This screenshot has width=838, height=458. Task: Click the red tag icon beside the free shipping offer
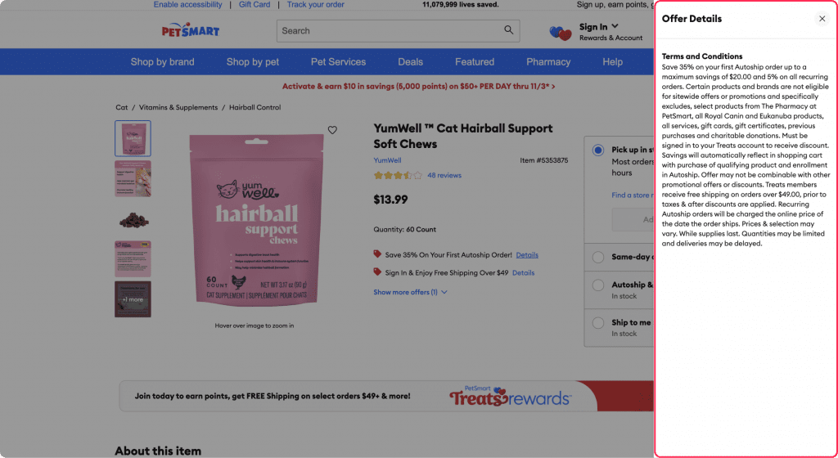pos(377,272)
